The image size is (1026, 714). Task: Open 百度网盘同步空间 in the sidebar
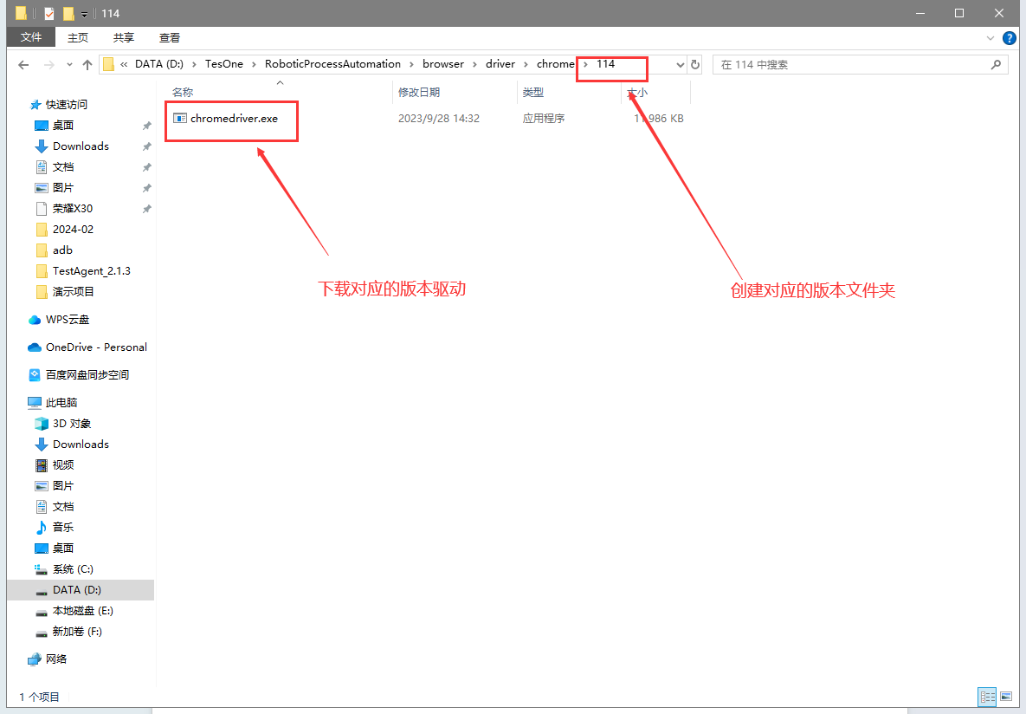pyautogui.click(x=87, y=374)
